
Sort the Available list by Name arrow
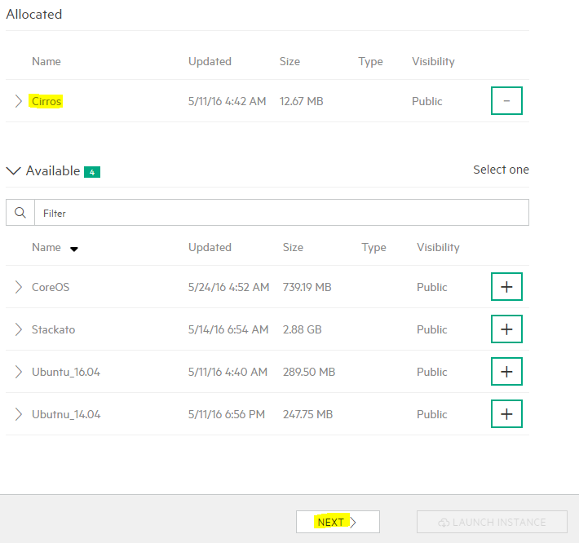pos(74,249)
